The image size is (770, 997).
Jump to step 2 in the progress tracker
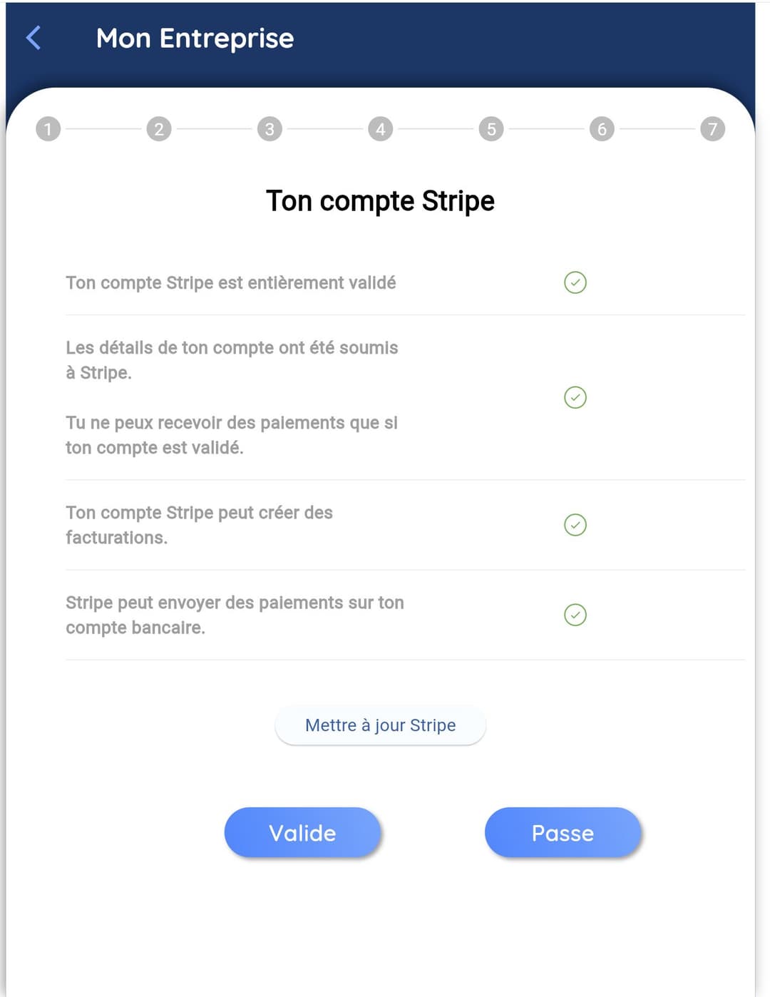pyautogui.click(x=159, y=129)
